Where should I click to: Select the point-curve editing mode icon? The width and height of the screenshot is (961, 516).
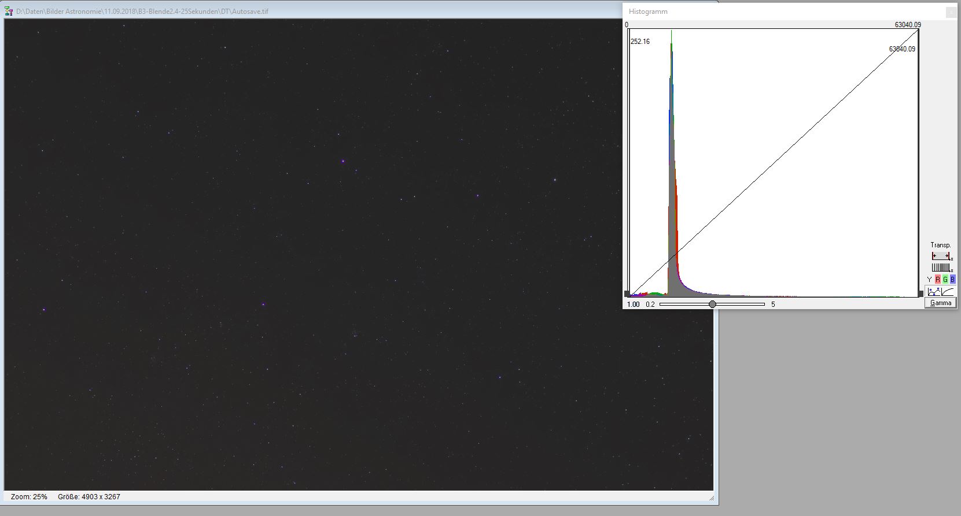point(934,292)
